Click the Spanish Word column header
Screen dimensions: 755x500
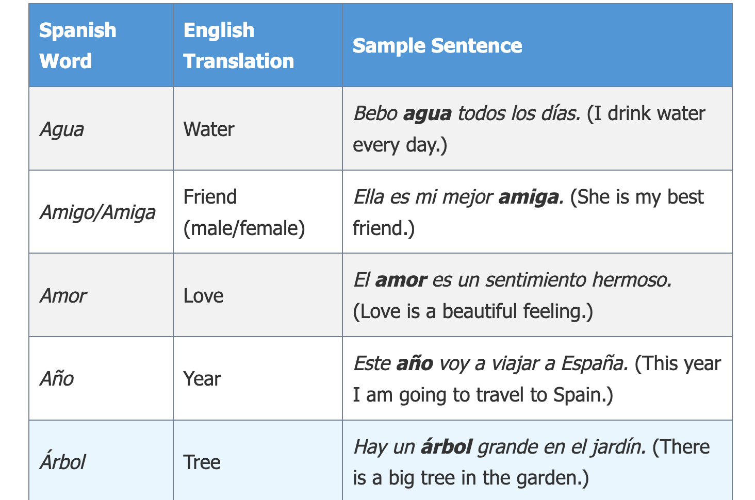tap(101, 45)
